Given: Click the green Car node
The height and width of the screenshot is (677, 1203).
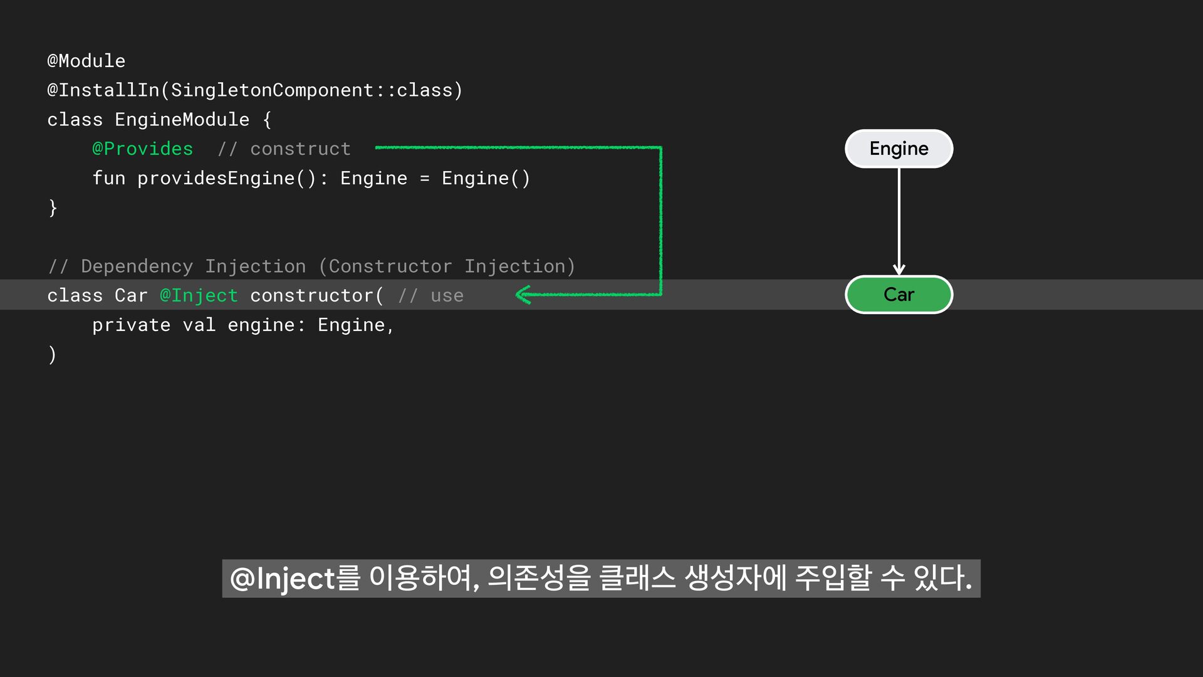Looking at the screenshot, I should pos(898,294).
